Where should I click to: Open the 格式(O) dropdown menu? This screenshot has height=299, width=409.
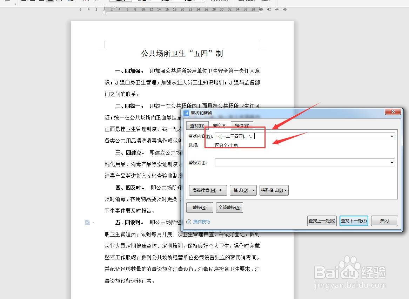pos(243,190)
